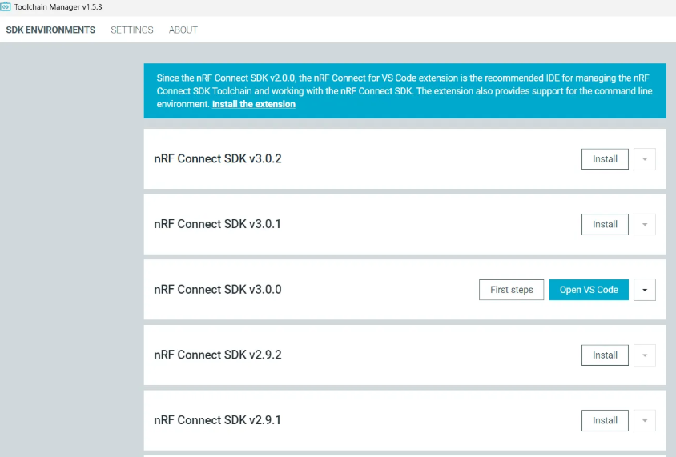This screenshot has width=676, height=457.
Task: Select the nRF Connect SDK v2.9.2 heading
Action: pyautogui.click(x=217, y=355)
